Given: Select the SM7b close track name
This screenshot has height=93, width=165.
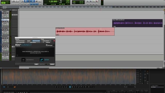Looking at the screenshot, I should pos(5,20).
